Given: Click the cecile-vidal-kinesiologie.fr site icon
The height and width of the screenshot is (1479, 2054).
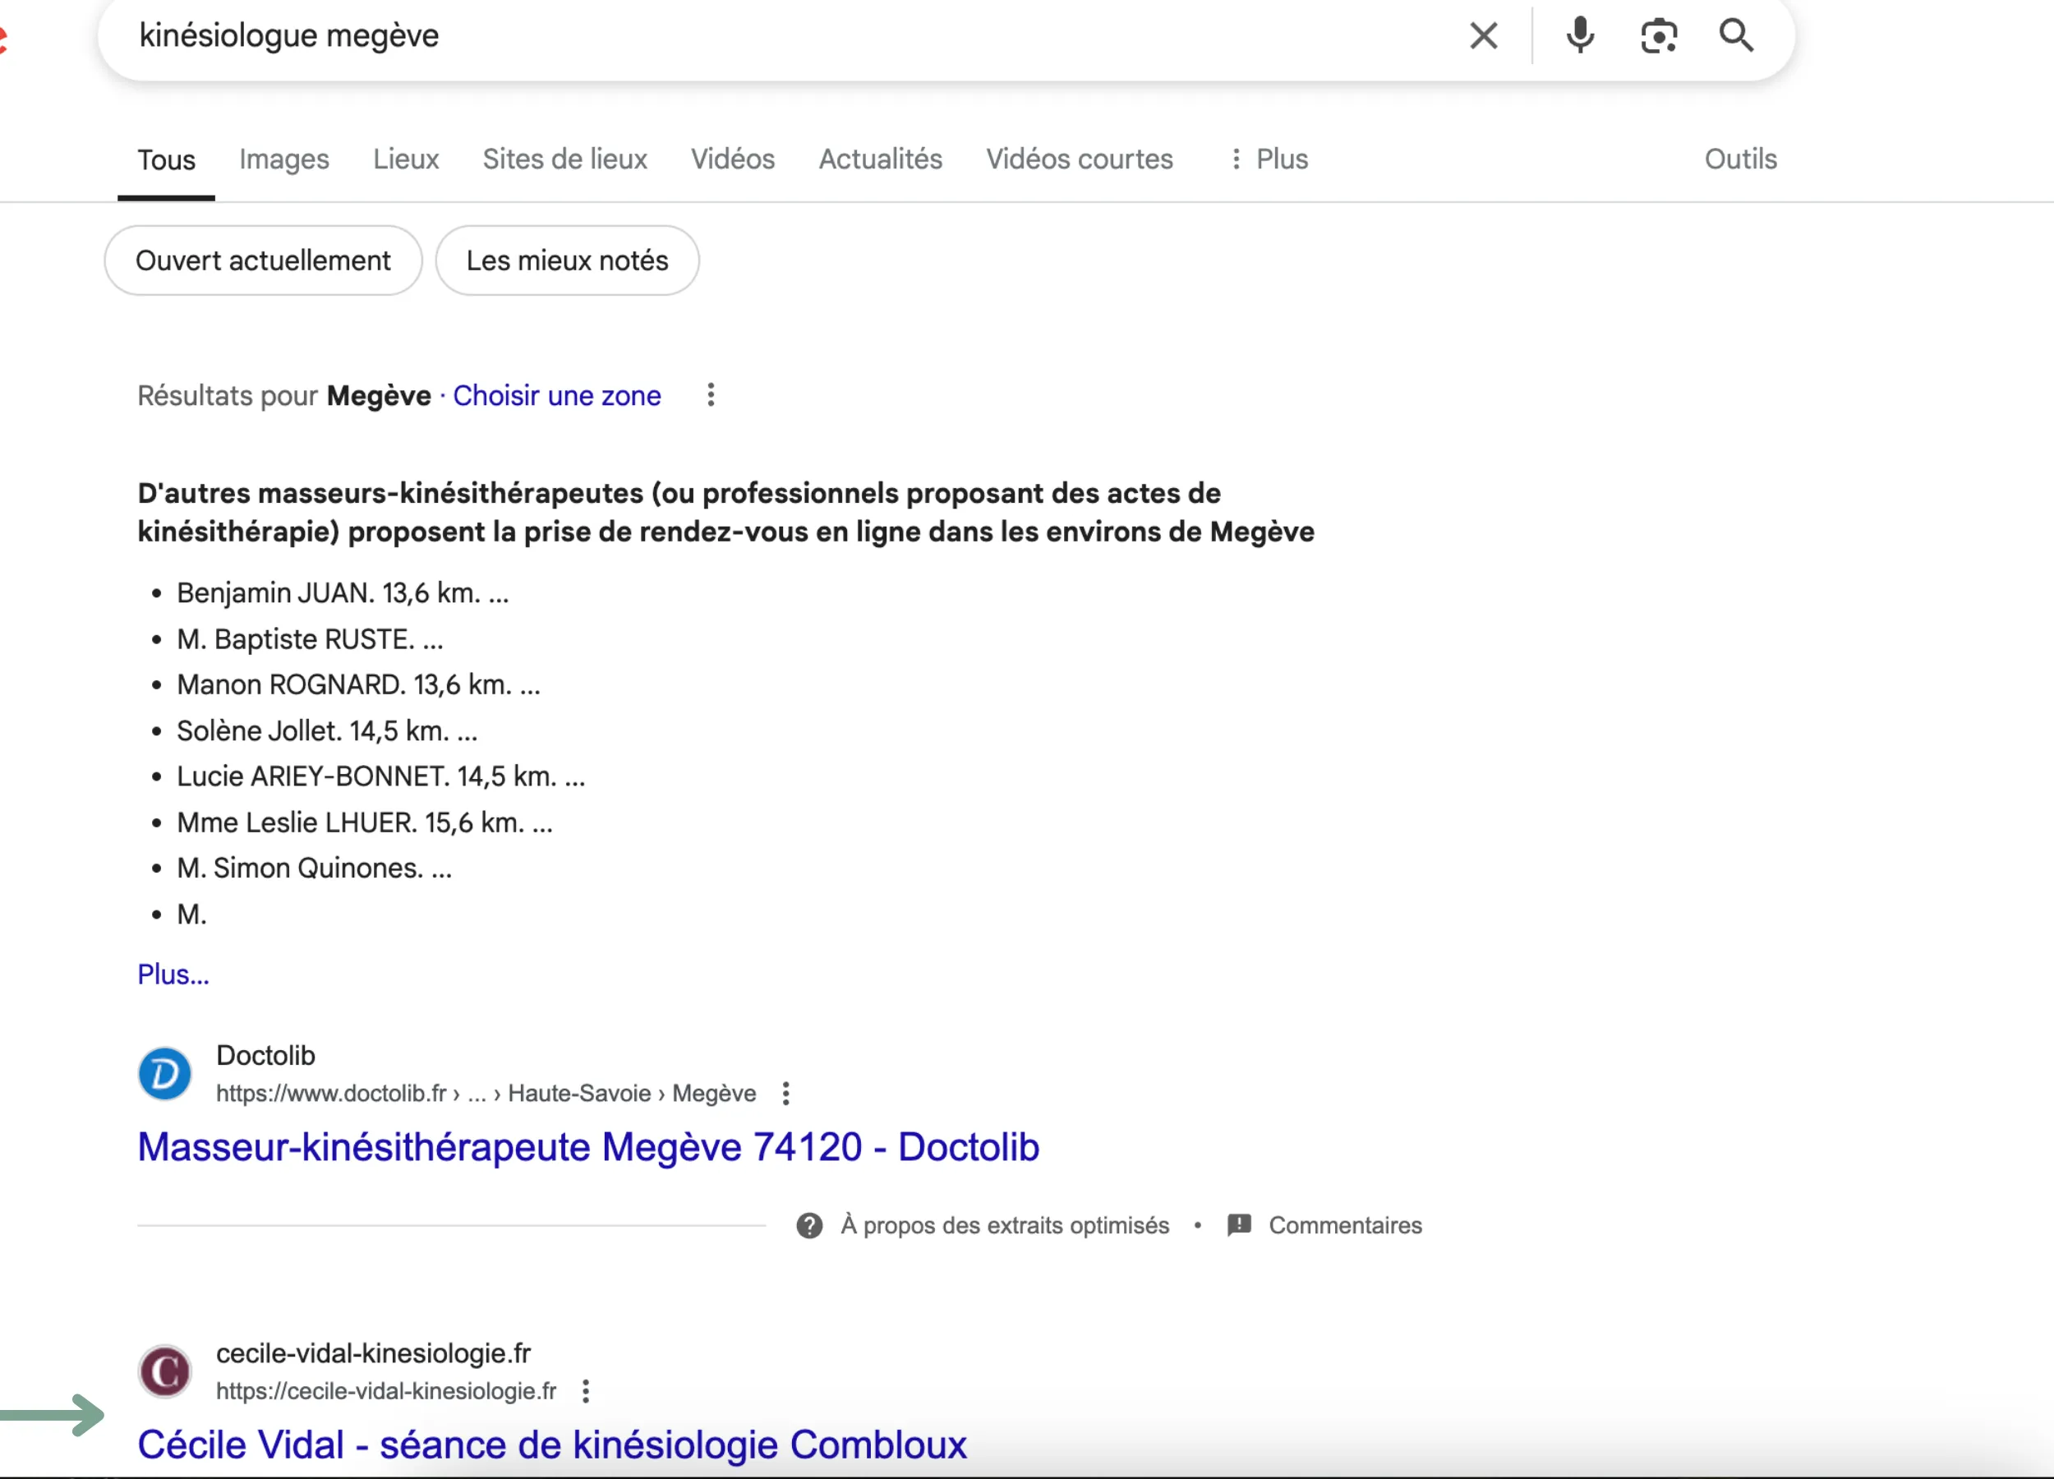Looking at the screenshot, I should click(164, 1371).
